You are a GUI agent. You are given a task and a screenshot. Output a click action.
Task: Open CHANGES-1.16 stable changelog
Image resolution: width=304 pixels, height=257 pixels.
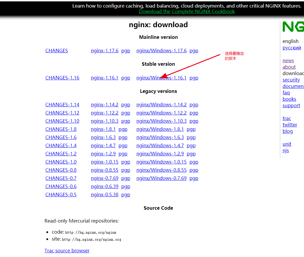pyautogui.click(x=62, y=78)
